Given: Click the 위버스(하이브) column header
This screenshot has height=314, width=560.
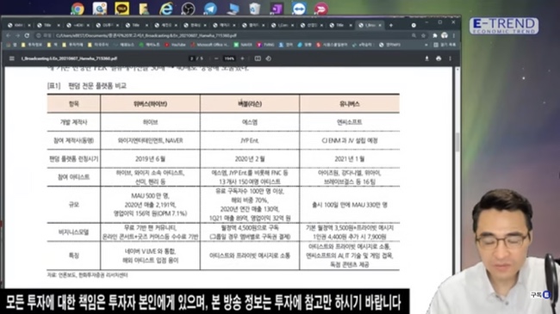Looking at the screenshot, I should coord(150,104).
